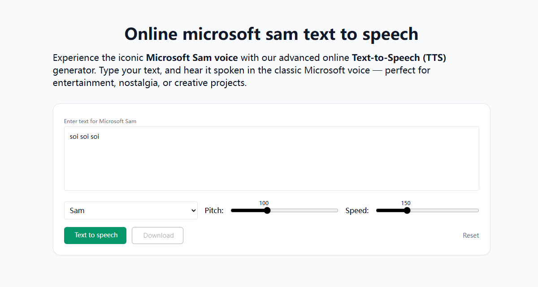Click the 'Enter text for Microsoft Sam' label
This screenshot has height=287, width=538.
[100, 121]
